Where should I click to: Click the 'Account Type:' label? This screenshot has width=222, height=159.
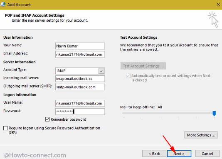[15, 70]
